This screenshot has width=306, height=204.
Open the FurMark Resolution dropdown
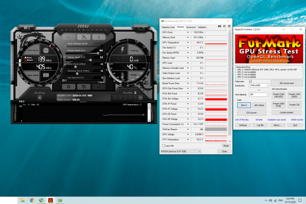(x=259, y=85)
